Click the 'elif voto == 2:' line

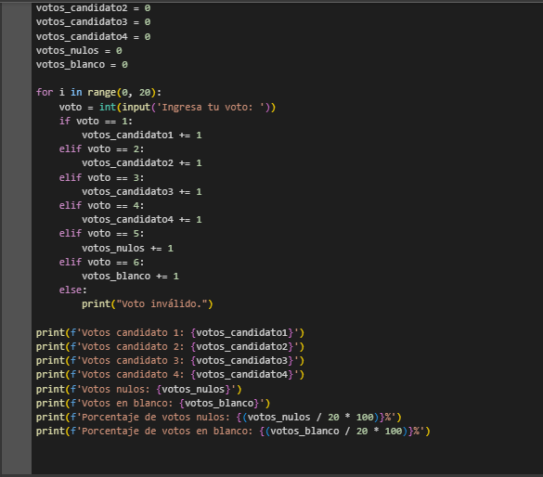101,149
